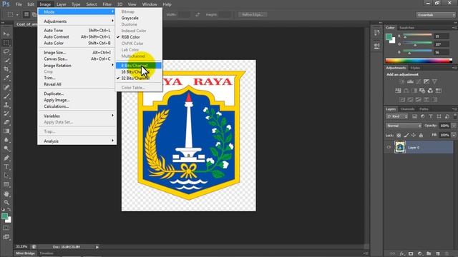Toggle lock all padlock
The image size is (458, 257).
pos(421,135)
